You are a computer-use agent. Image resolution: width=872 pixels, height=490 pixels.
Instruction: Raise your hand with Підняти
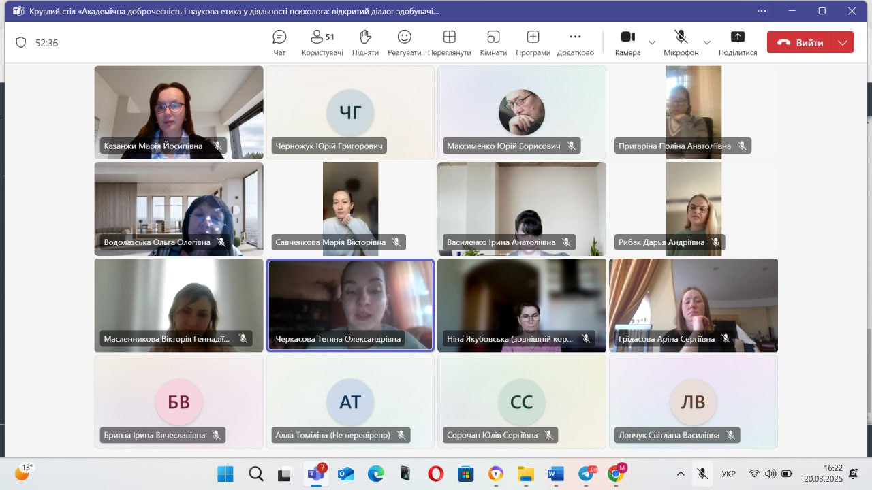[365, 43]
